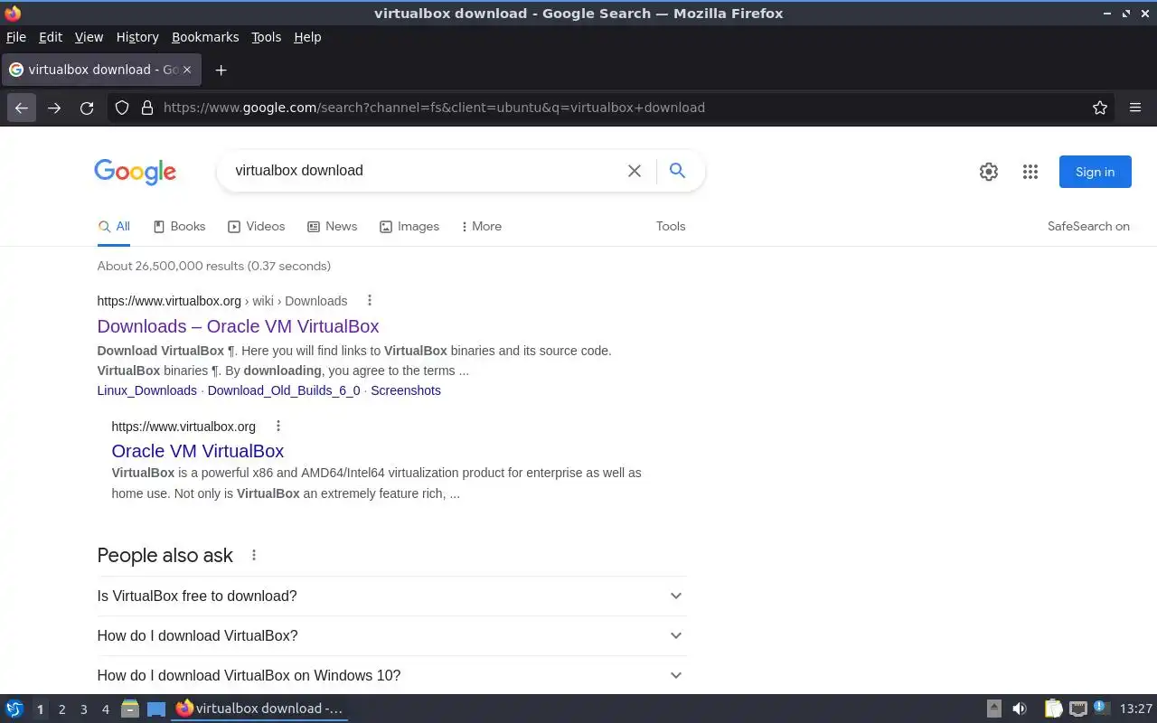Open the View menu
Image resolution: width=1157 pixels, height=723 pixels.
point(89,37)
